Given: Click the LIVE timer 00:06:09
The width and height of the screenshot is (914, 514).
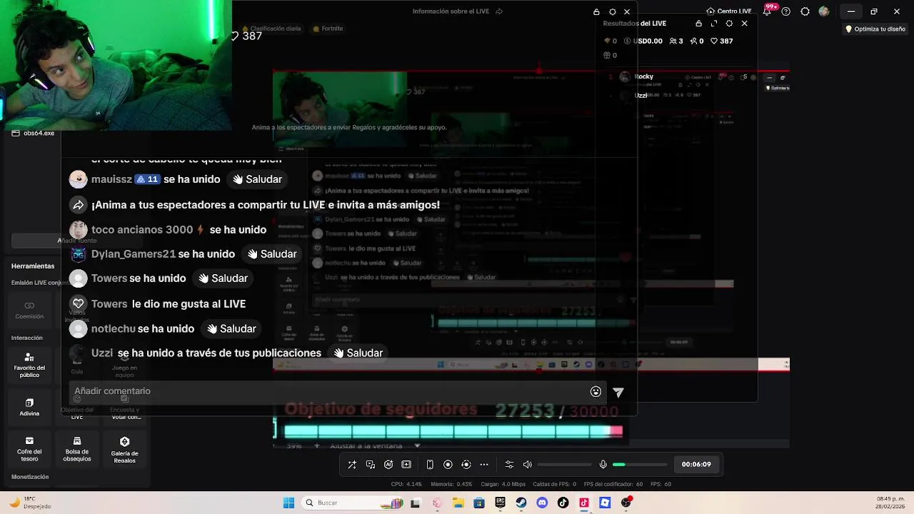Looking at the screenshot, I should tap(696, 464).
